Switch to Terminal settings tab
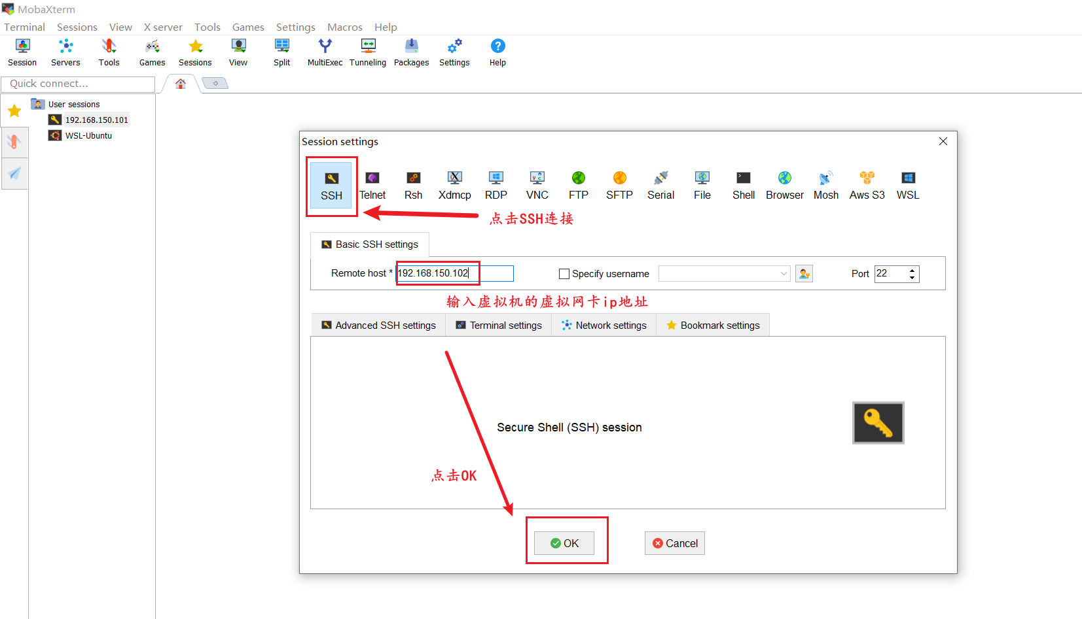This screenshot has height=619, width=1082. 499,326
